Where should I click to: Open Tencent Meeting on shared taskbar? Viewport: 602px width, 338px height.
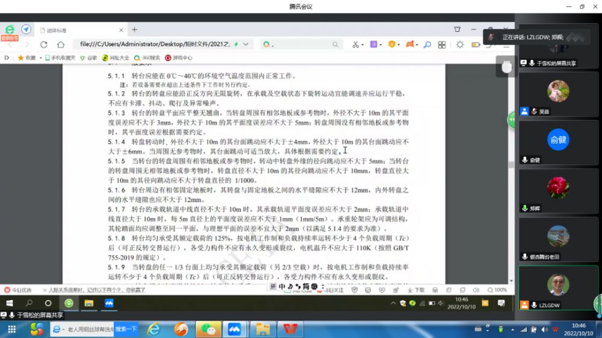(x=109, y=303)
